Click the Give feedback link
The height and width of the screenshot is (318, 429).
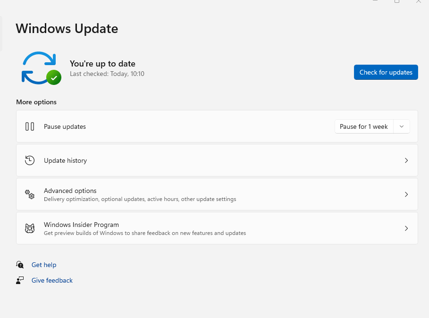tap(52, 280)
